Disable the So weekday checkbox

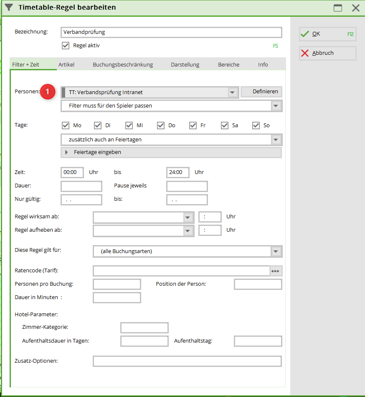coord(256,126)
